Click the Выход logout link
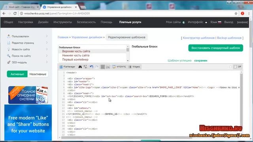253x142 pixels. coord(228,22)
